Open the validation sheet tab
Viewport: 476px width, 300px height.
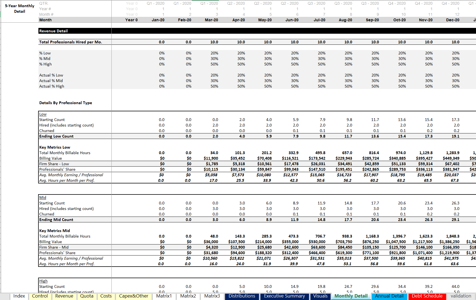pos(460,296)
